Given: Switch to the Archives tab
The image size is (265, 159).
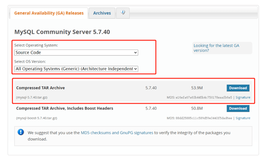Looking at the screenshot, I should tap(102, 13).
